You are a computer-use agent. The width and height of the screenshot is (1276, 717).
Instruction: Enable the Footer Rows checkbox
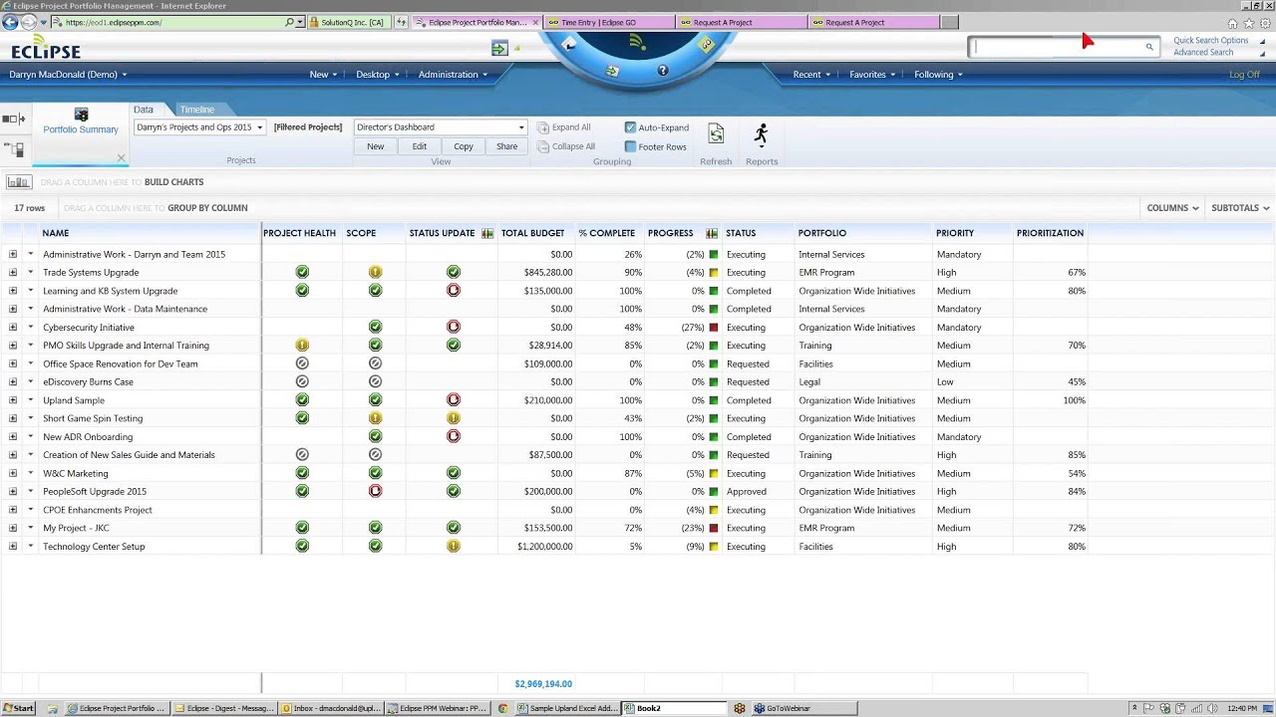pos(630,146)
